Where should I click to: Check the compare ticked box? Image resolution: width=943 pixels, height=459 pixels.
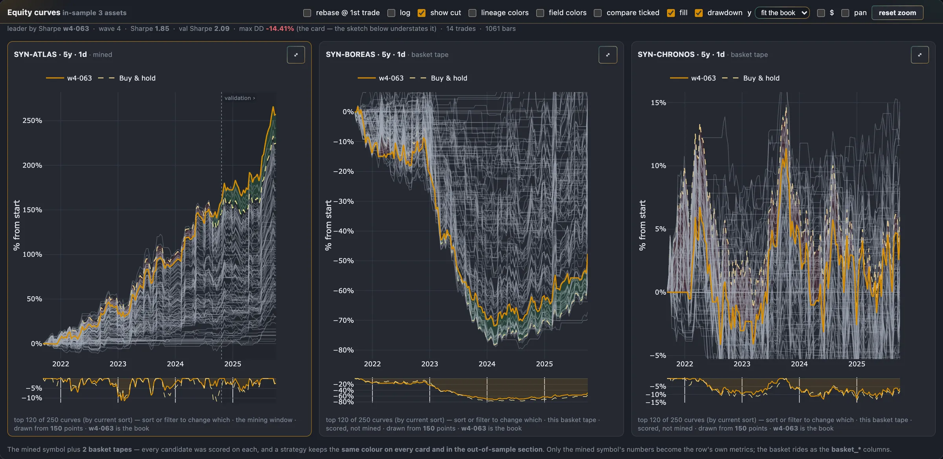tap(598, 13)
